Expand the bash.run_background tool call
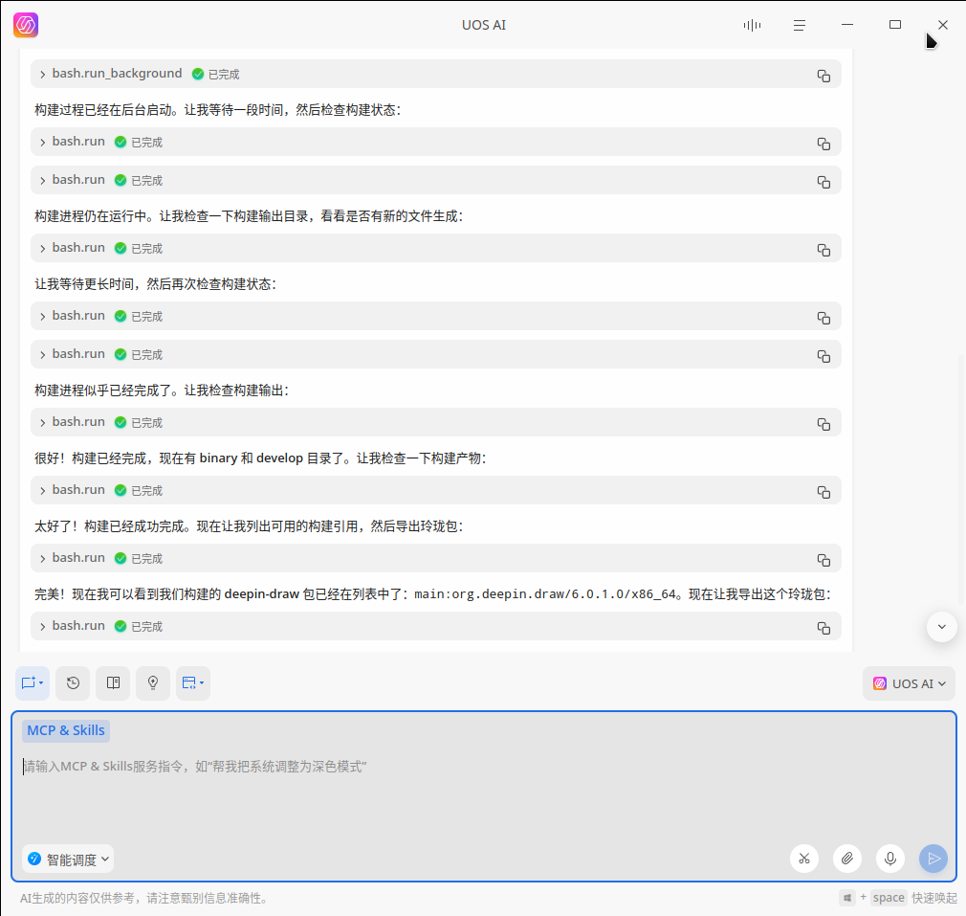Screen dimensions: 966x916 (x=42, y=75)
